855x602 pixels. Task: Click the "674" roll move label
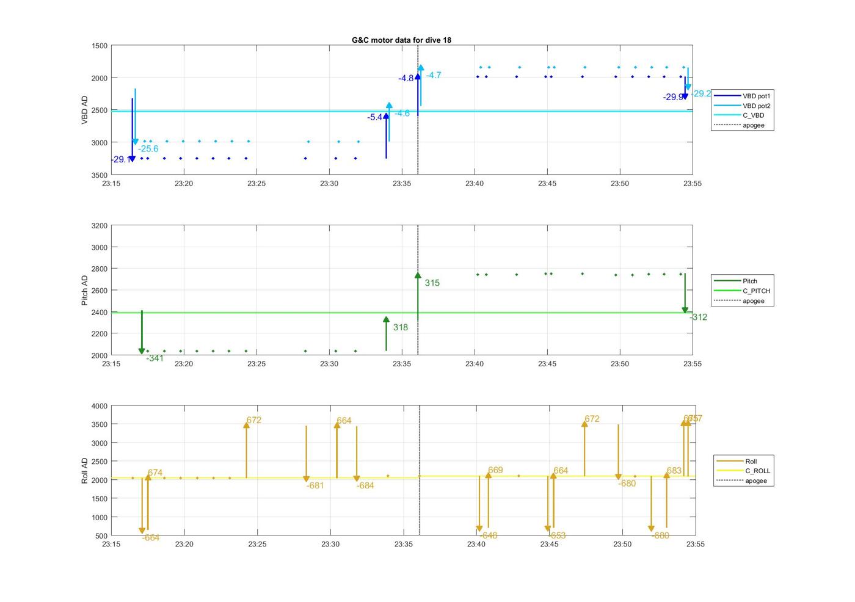pos(155,473)
